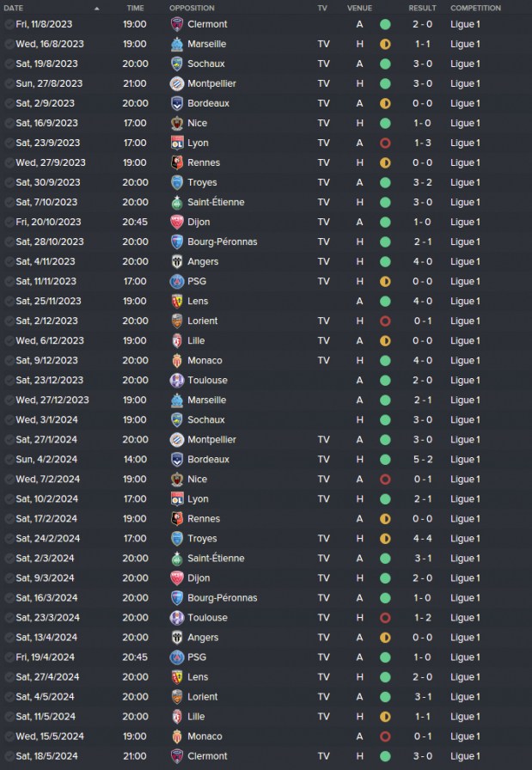Click the TV label on the Marseille home match
Screen dimensions: 532x770
tap(322, 44)
